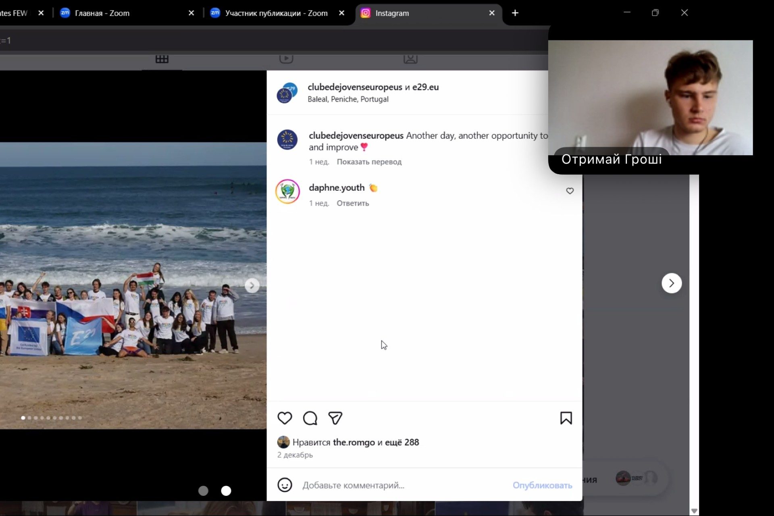Save post with bookmark icon
Image resolution: width=774 pixels, height=516 pixels.
click(566, 418)
